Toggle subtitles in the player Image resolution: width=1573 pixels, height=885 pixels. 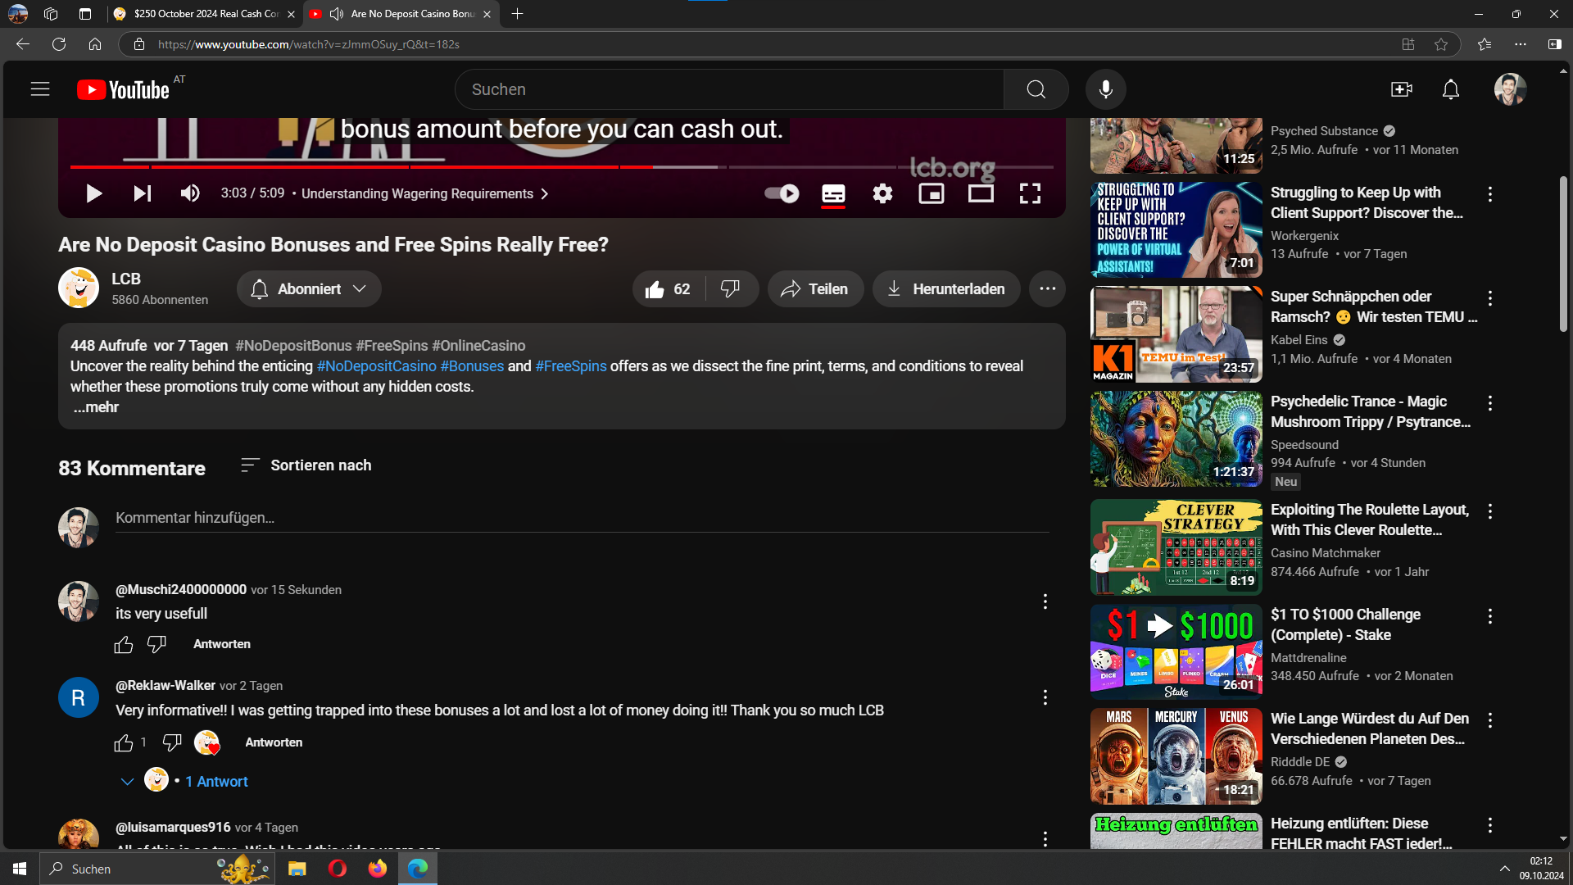click(833, 193)
